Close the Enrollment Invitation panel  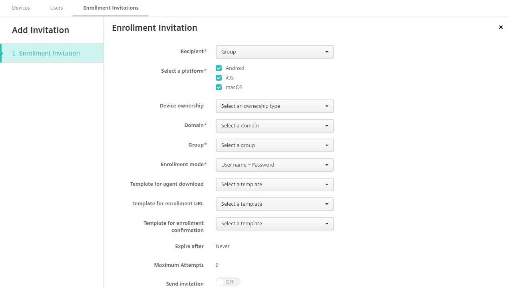coord(501,27)
